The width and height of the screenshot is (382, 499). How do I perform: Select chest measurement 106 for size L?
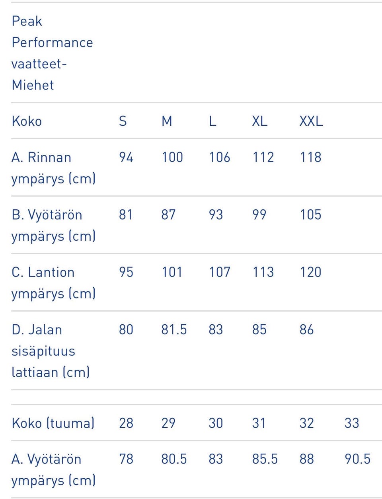coord(219,158)
